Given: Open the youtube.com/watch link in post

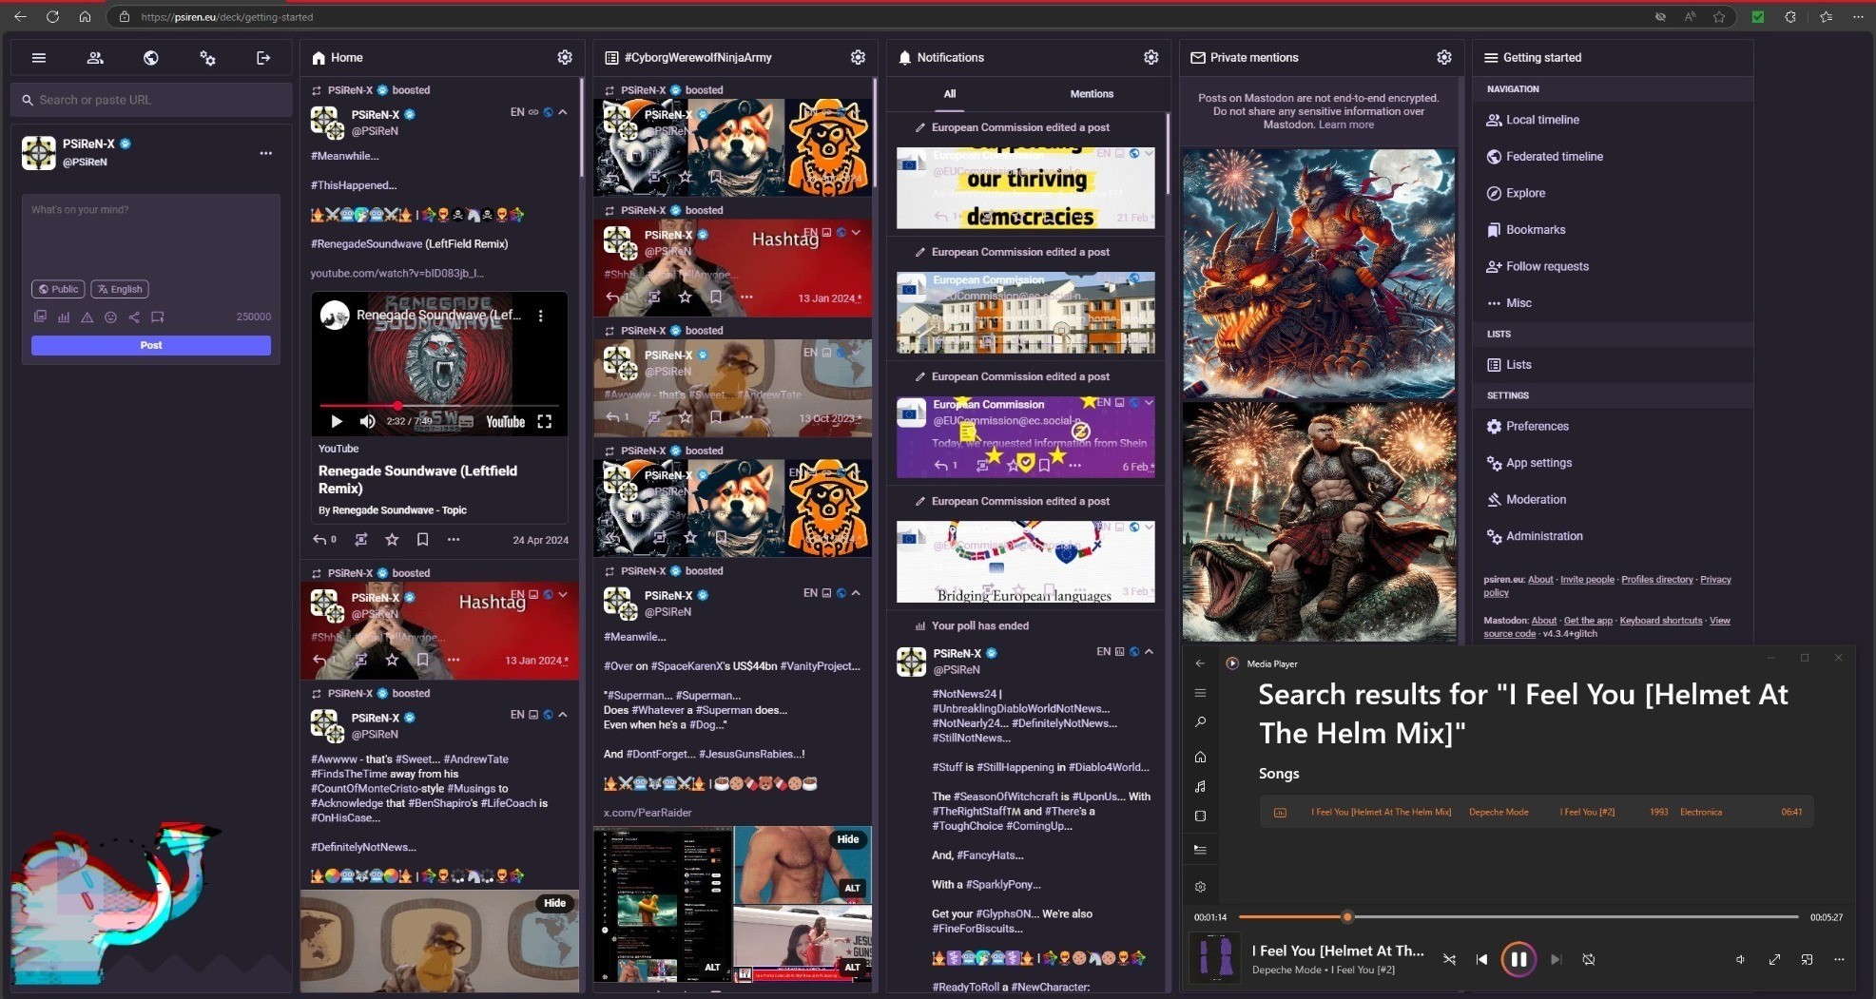Looking at the screenshot, I should pos(396,274).
